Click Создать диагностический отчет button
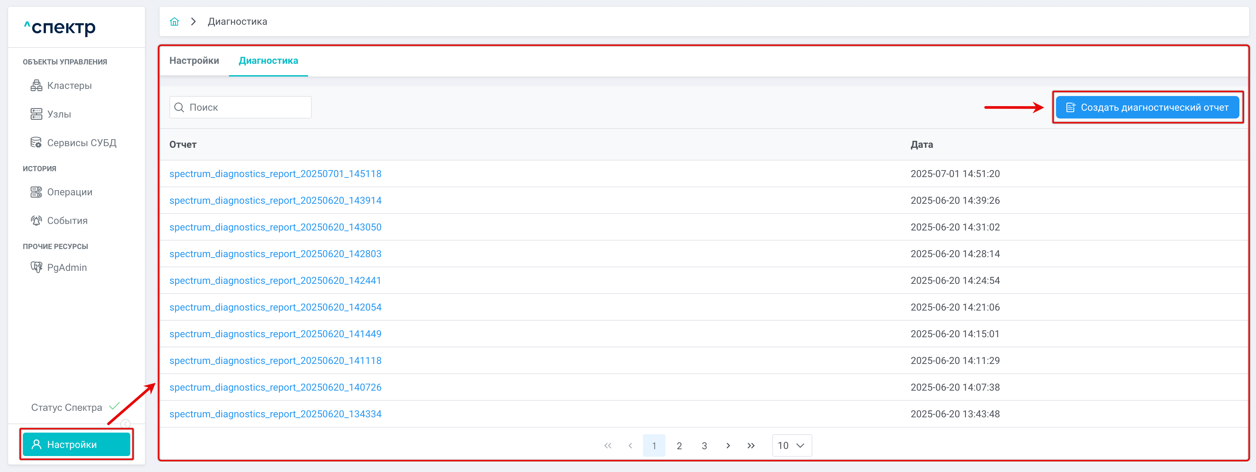Viewport: 1256px width, 472px height. (x=1147, y=107)
